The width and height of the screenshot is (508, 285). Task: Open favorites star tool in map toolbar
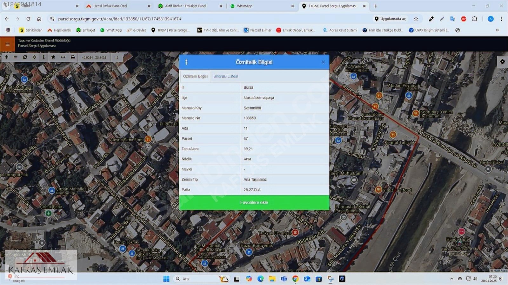(53, 57)
